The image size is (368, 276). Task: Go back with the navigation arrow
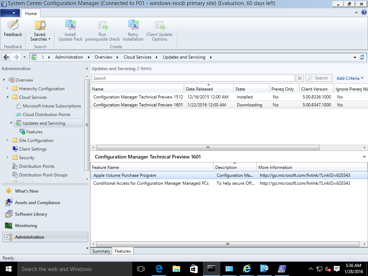[6, 57]
